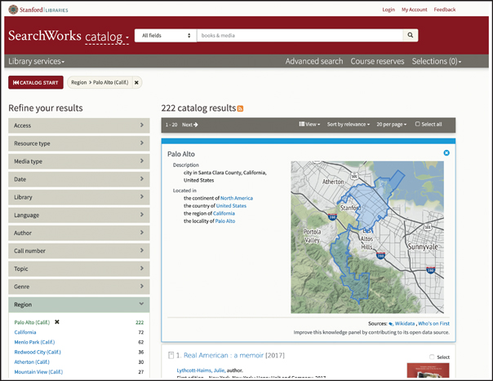493x381 pixels.
Task: Expand the Author facet
Action: 79,233
